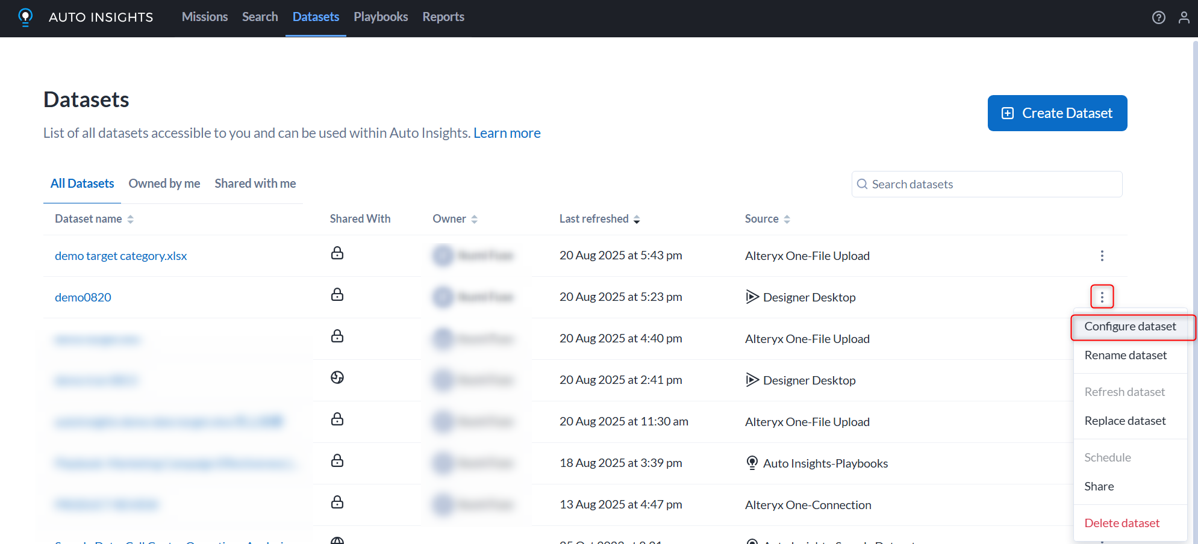Open the Datasets navigation item

[x=316, y=17]
